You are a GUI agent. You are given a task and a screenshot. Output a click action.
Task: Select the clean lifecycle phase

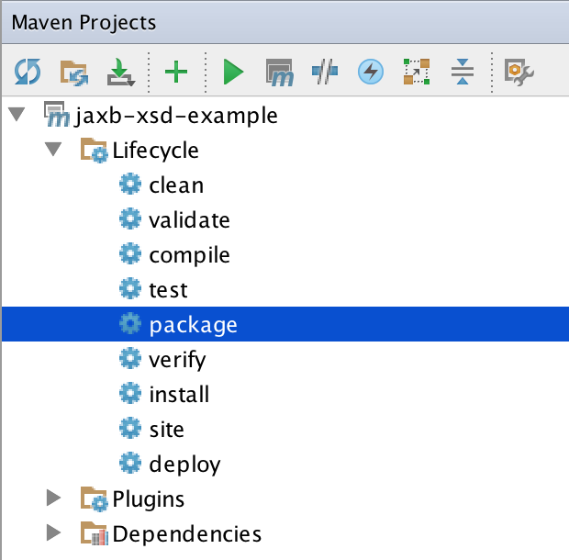click(x=285, y=185)
